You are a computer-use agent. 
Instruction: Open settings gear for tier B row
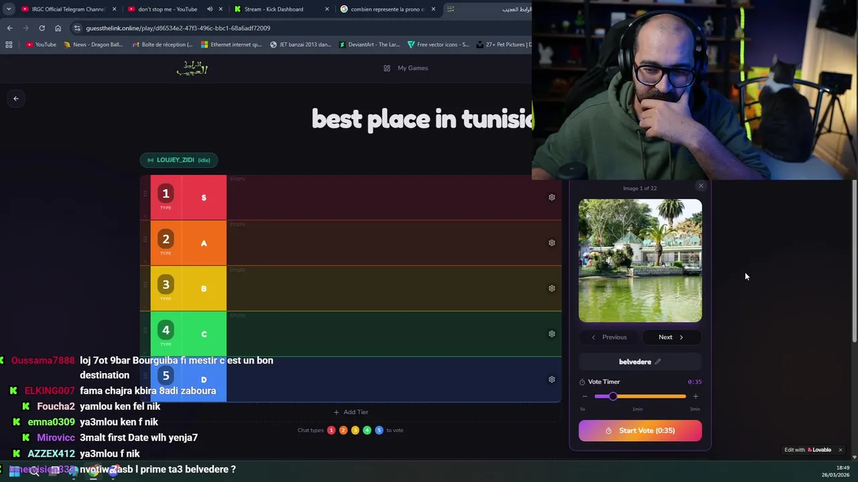coord(552,289)
